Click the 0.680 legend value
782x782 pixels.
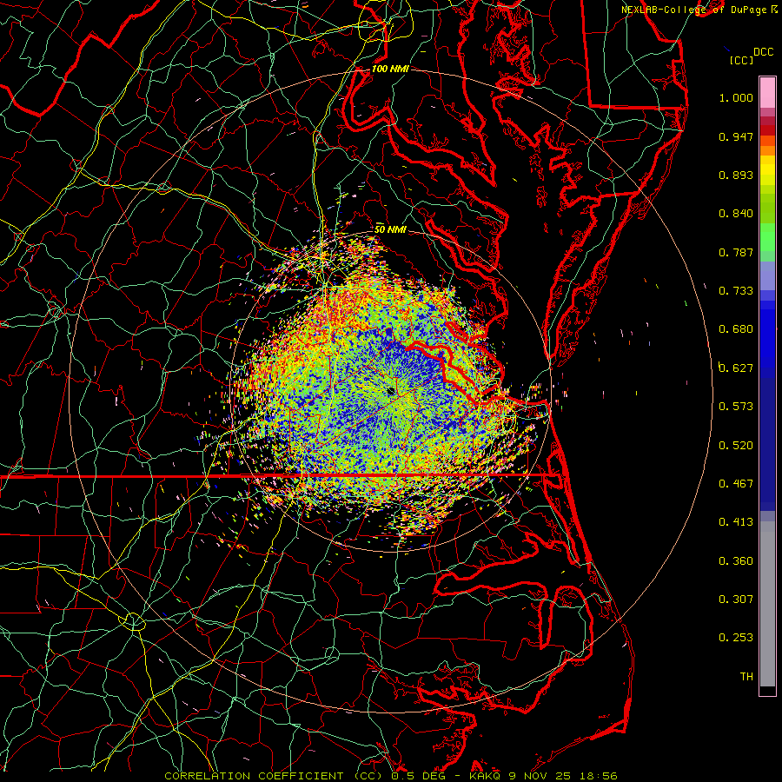click(x=736, y=329)
